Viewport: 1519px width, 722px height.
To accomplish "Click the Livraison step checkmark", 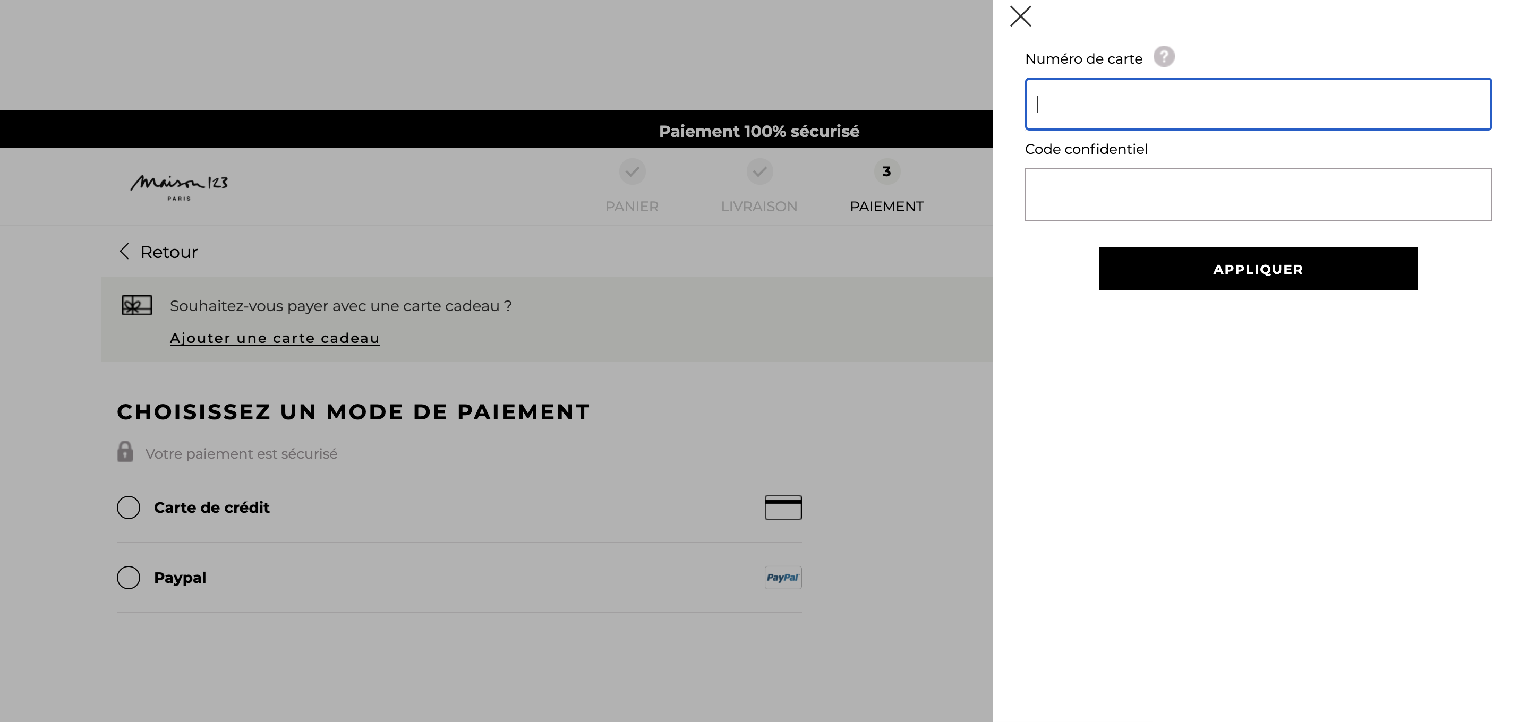I will 760,171.
